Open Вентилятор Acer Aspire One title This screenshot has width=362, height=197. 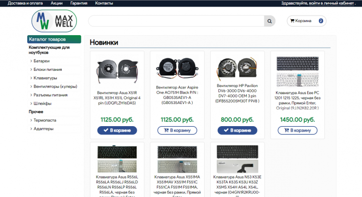[x=177, y=95]
